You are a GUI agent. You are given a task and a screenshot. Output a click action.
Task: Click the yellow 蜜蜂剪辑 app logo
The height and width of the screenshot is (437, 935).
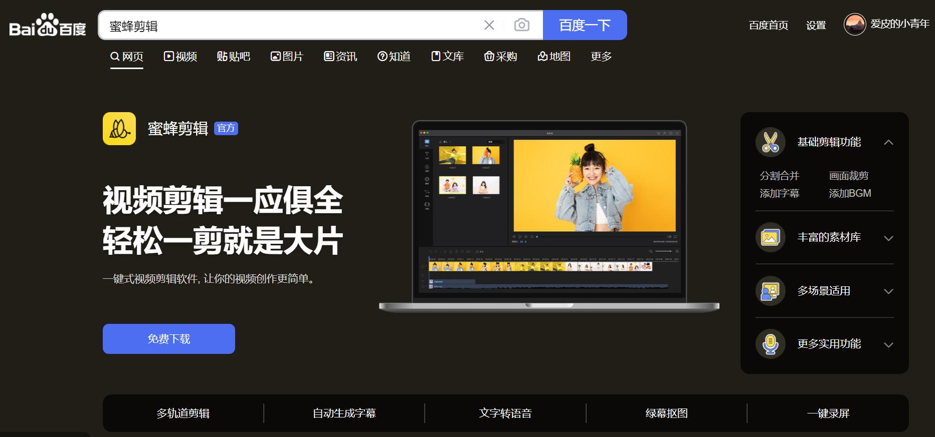click(x=119, y=129)
